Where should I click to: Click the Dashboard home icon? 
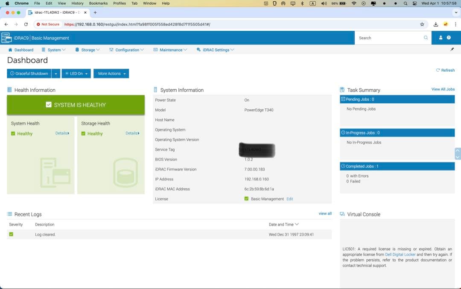point(10,50)
